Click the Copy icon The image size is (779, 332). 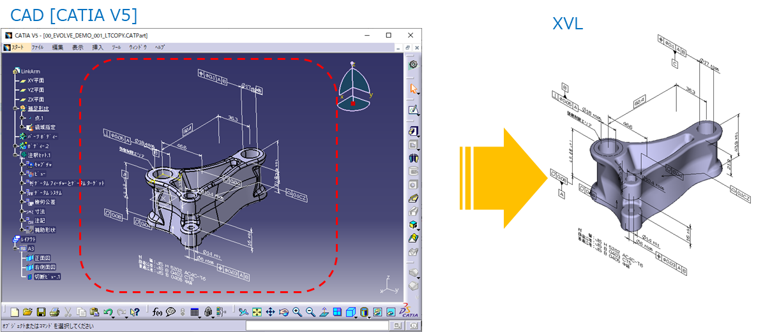coord(81,312)
